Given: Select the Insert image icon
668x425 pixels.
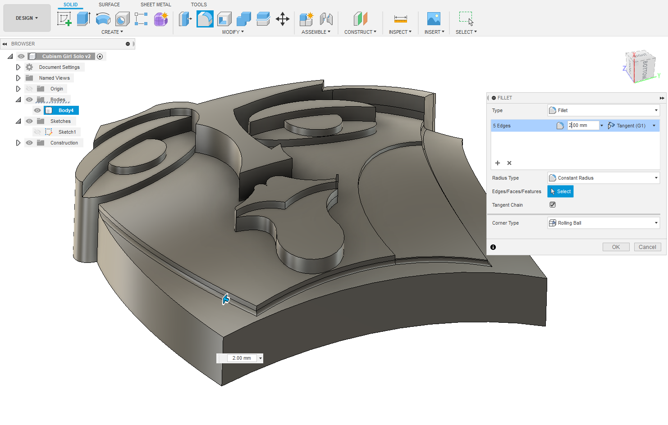Looking at the screenshot, I should [x=434, y=19].
